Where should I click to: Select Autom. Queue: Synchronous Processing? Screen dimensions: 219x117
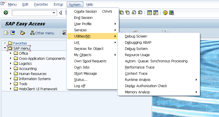point(159,61)
